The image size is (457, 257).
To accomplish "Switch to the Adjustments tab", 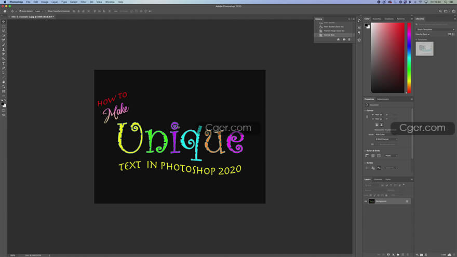I will pyautogui.click(x=383, y=99).
